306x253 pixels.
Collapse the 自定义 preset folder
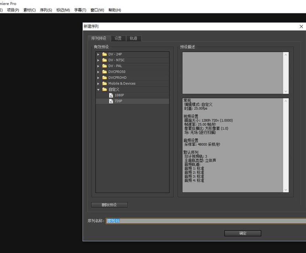[x=98, y=89]
